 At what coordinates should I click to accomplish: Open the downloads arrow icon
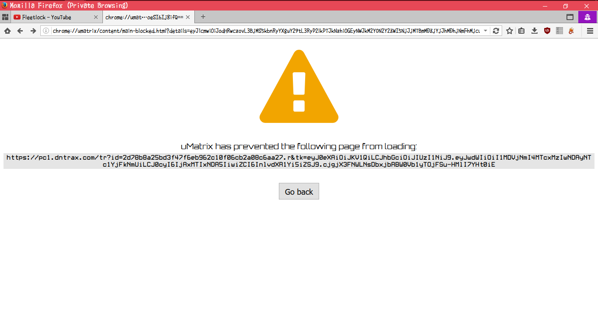pos(534,31)
